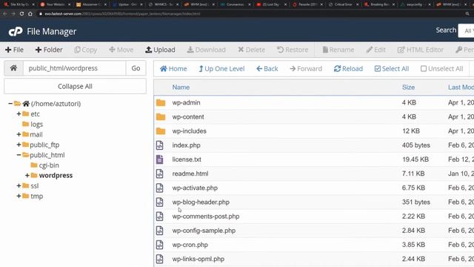The width and height of the screenshot is (474, 267).
Task: Click the path field showing public_html/wordpress
Action: click(74, 68)
